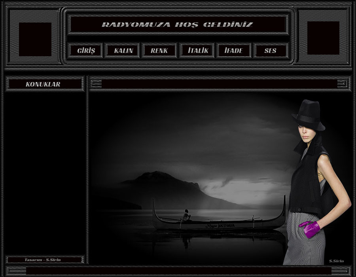Open the İFADE emoticon menu
The height and width of the screenshot is (277, 356).
(x=233, y=51)
